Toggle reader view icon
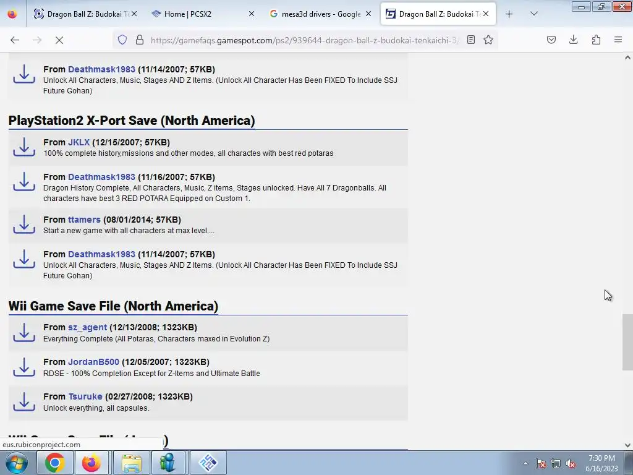The width and height of the screenshot is (633, 475). coord(470,40)
